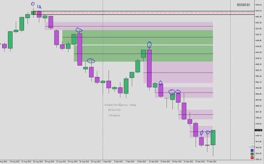The height and width of the screenshot is (164, 264).
Task: Click the red H button on the chart
Action: coord(252,158)
